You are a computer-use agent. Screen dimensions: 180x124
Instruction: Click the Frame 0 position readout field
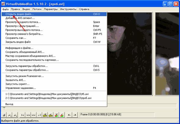coord(117,115)
